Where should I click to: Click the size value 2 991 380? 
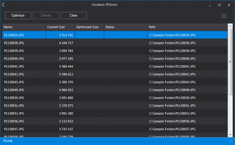click(66, 113)
